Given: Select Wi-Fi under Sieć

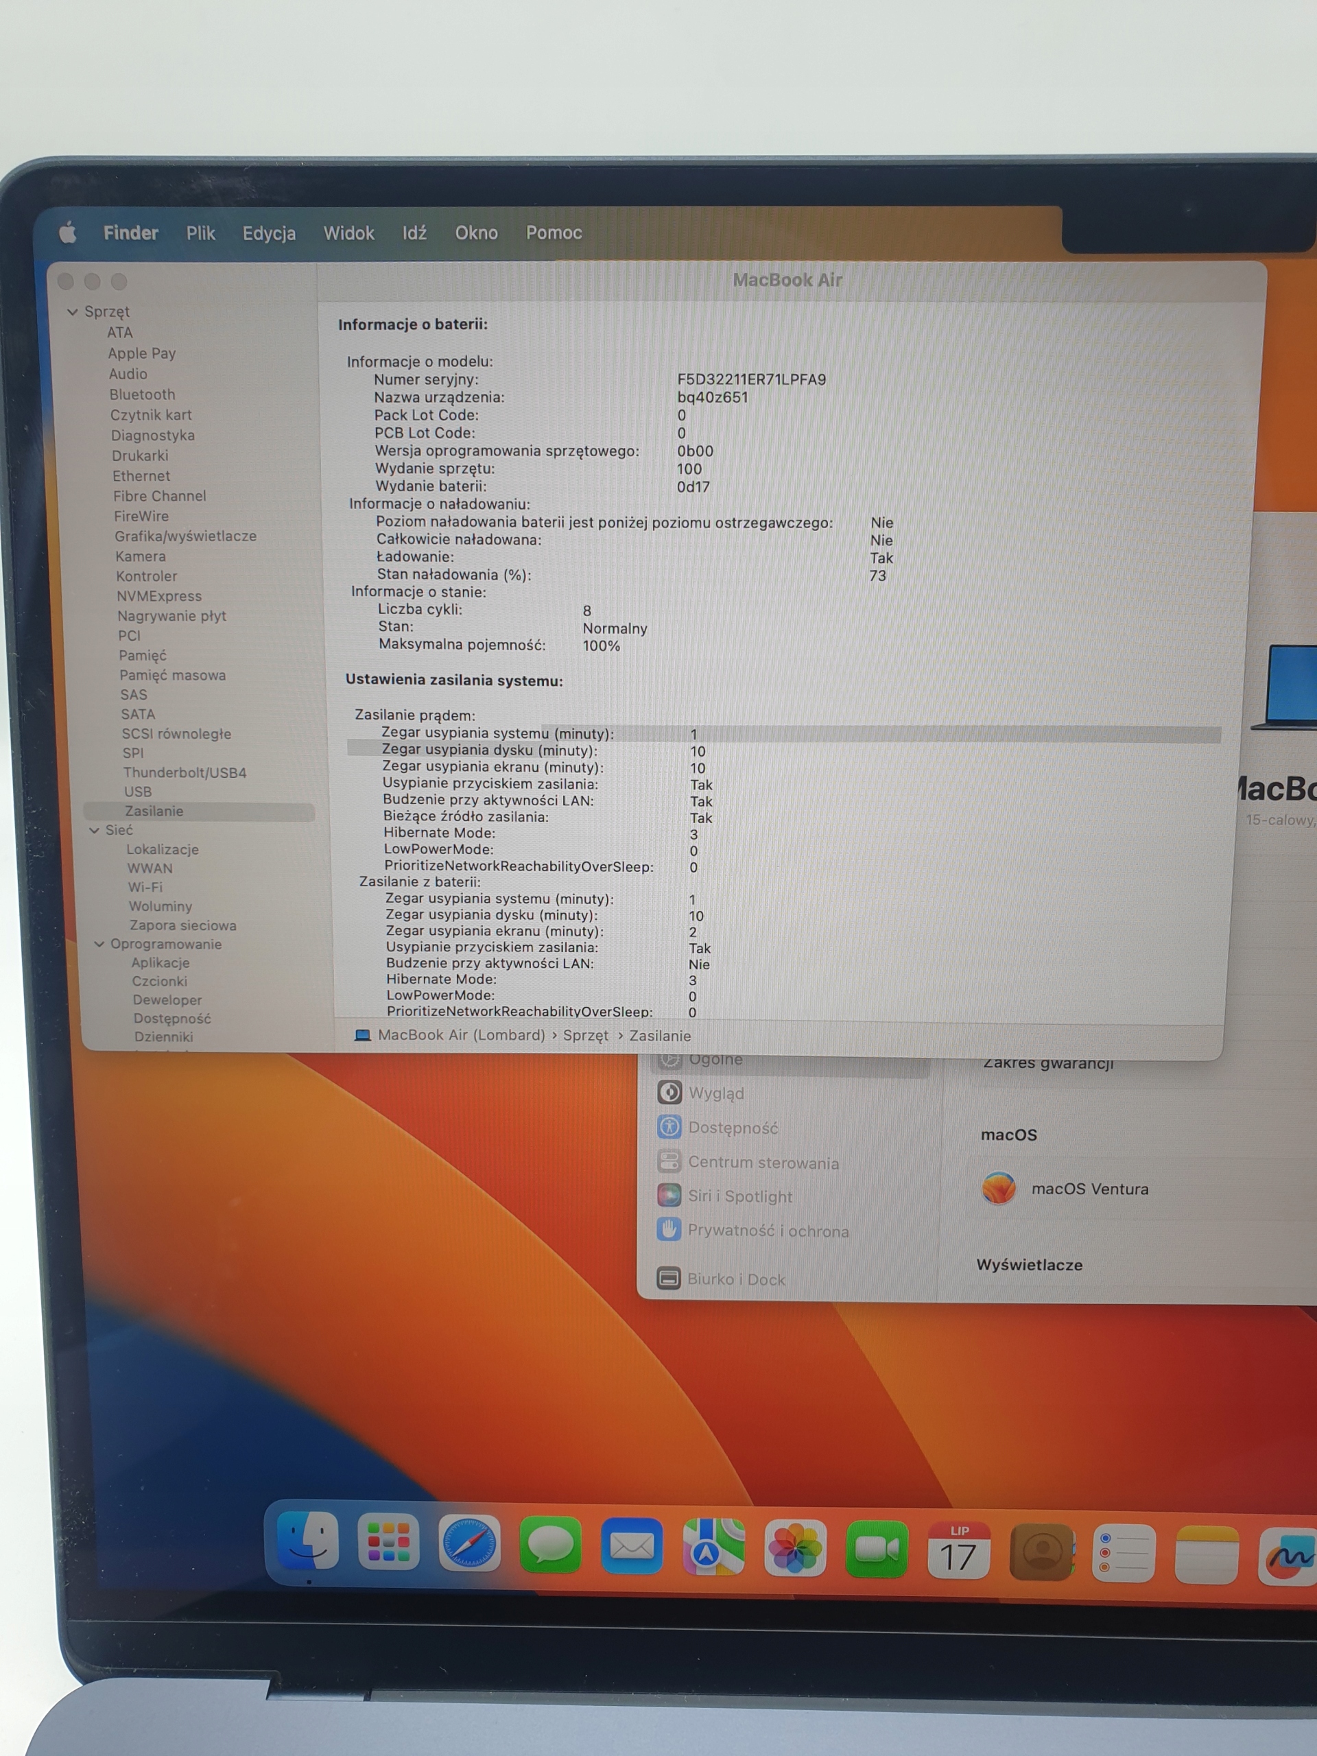Looking at the screenshot, I should point(145,887).
